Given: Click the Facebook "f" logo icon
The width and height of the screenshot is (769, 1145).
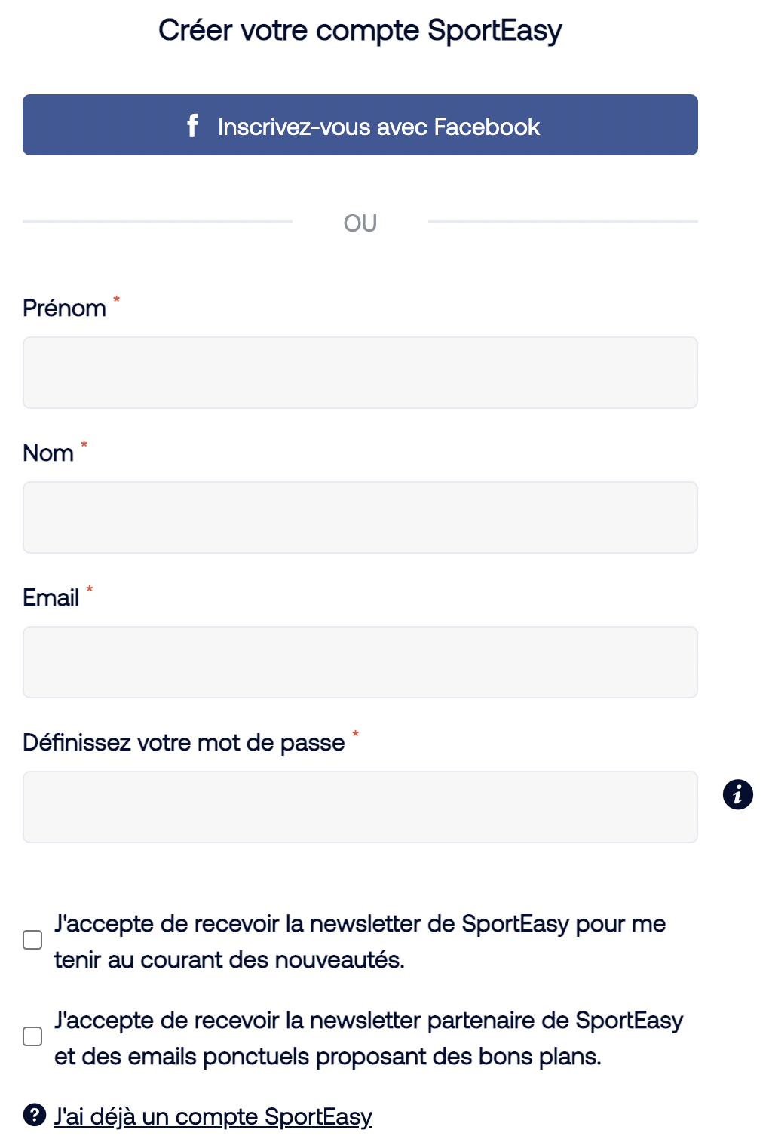Looking at the screenshot, I should pos(192,125).
